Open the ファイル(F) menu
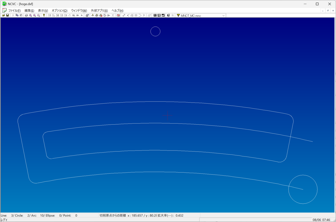 (14, 10)
